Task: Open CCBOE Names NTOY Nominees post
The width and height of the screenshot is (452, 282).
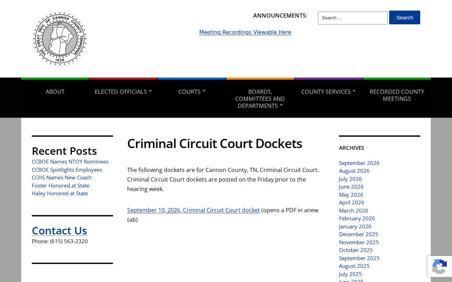Action: (70, 161)
